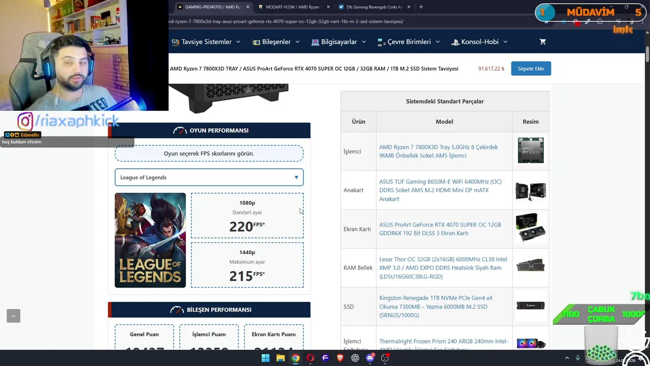
Task: Switch to Chrome in taskbar
Action: [x=295, y=358]
